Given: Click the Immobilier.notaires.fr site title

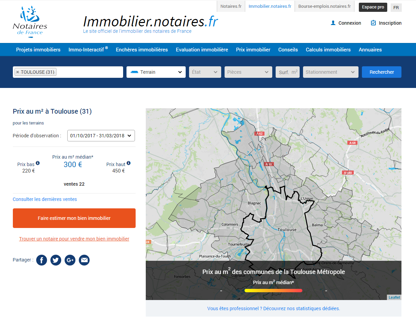Looking at the screenshot, I should pos(151,22).
